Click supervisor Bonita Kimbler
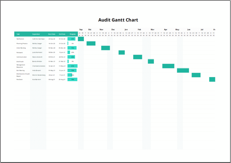Image resolution: width=231 pixels, height=163 pixels. 37,61
